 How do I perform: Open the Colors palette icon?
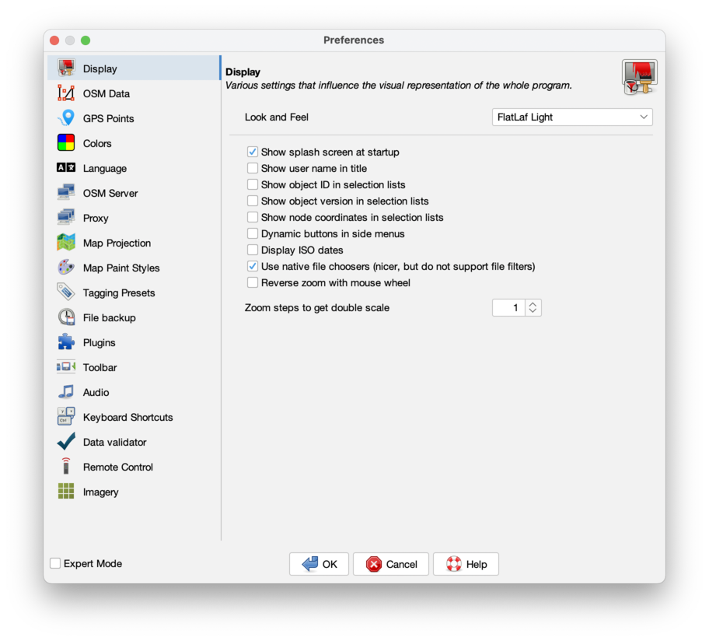coord(66,143)
